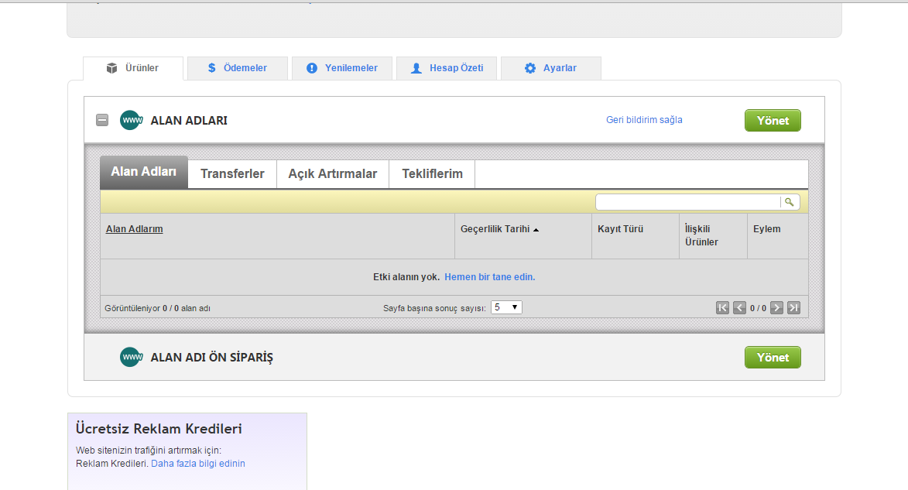Click the ALAN ADI ÖN SİPARİŞ heading
Viewport: 908px width, 490px height.
pos(212,358)
